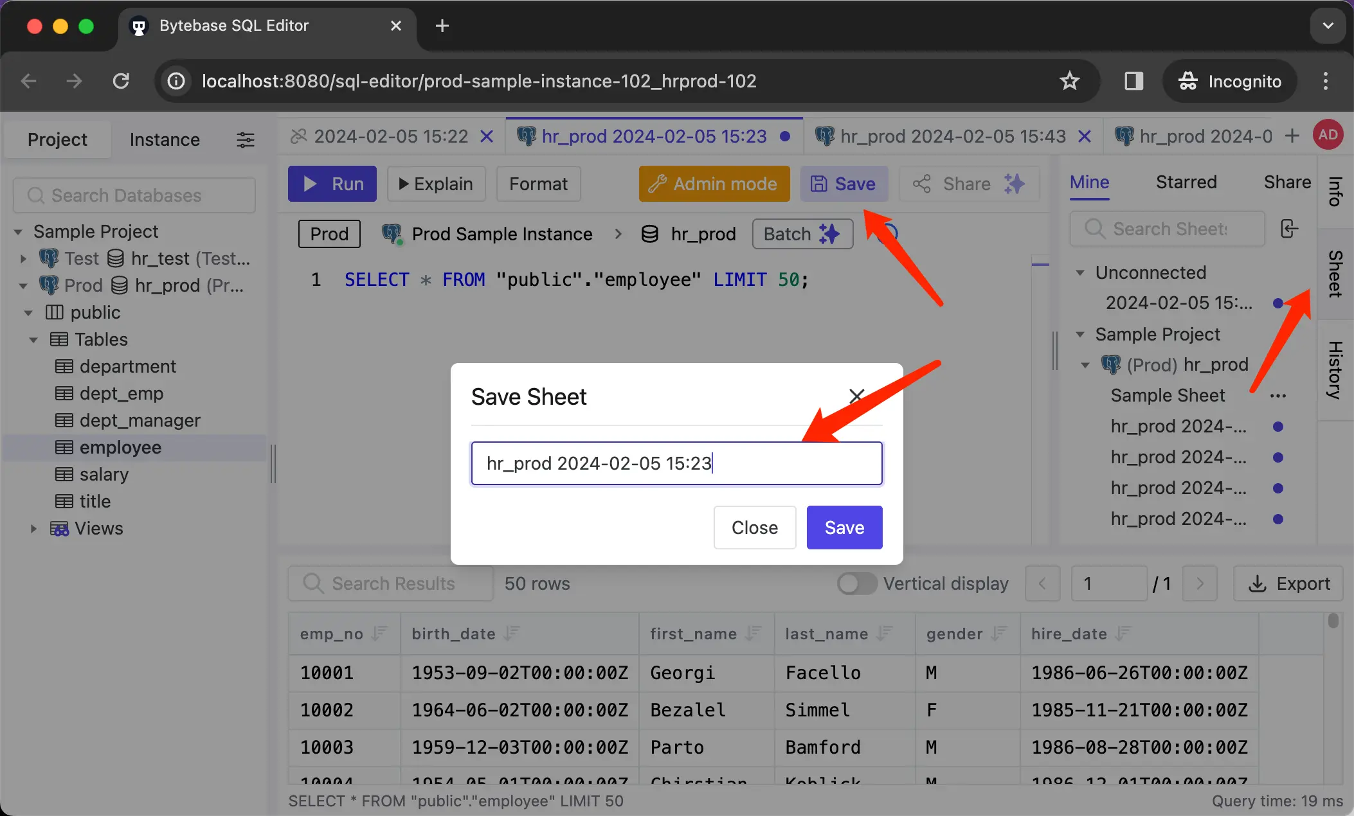Open the browser side panel icon
Viewport: 1354px width, 816px height.
pos(1133,81)
